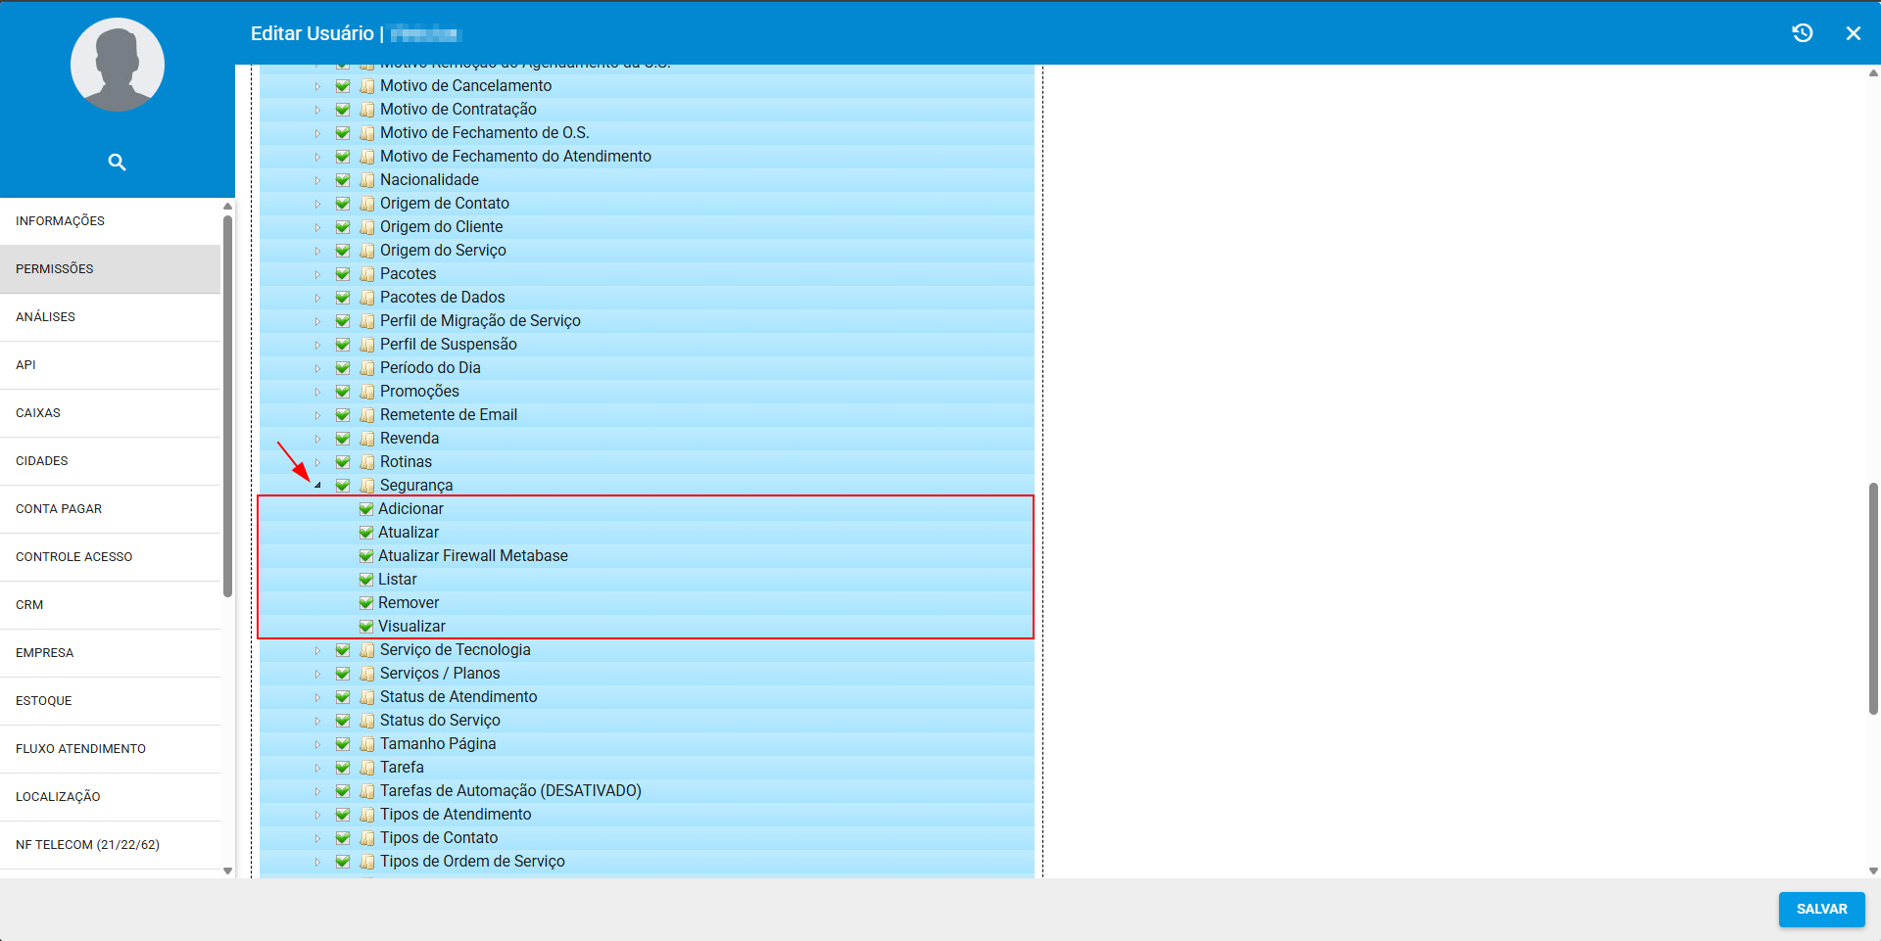
Task: Expand the Promoções tree node
Action: [x=317, y=392]
